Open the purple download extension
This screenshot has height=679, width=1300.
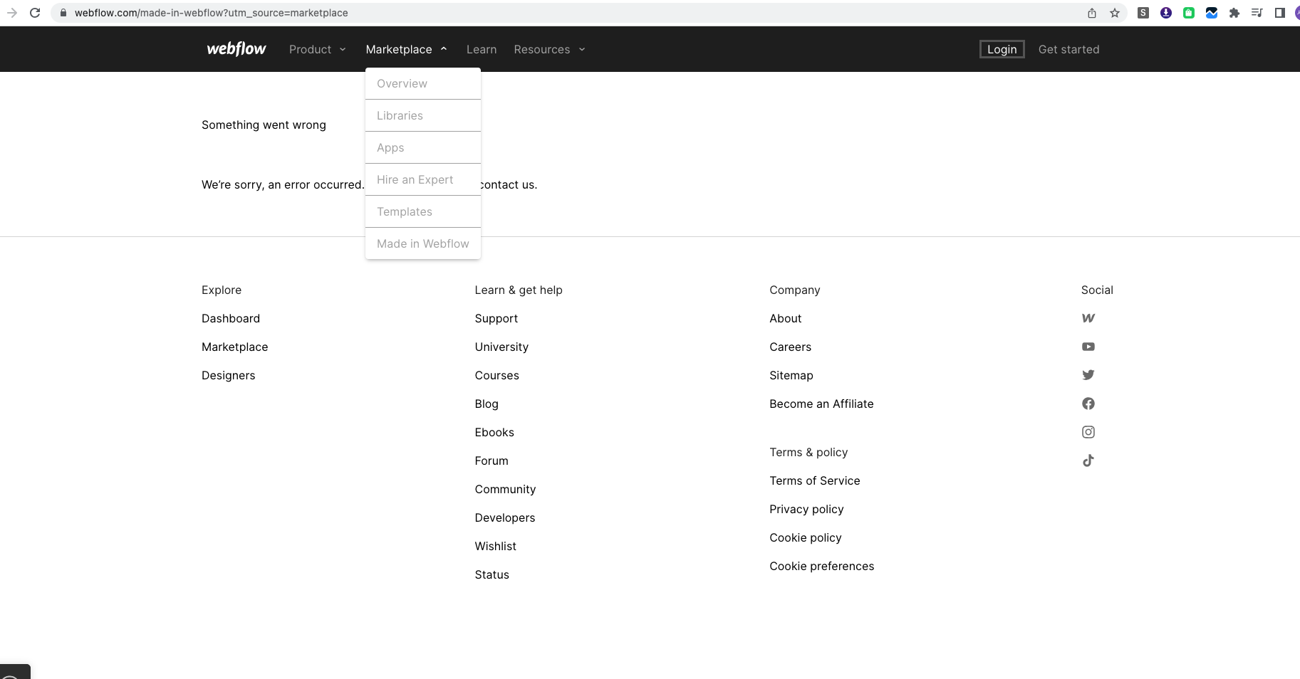[1166, 13]
